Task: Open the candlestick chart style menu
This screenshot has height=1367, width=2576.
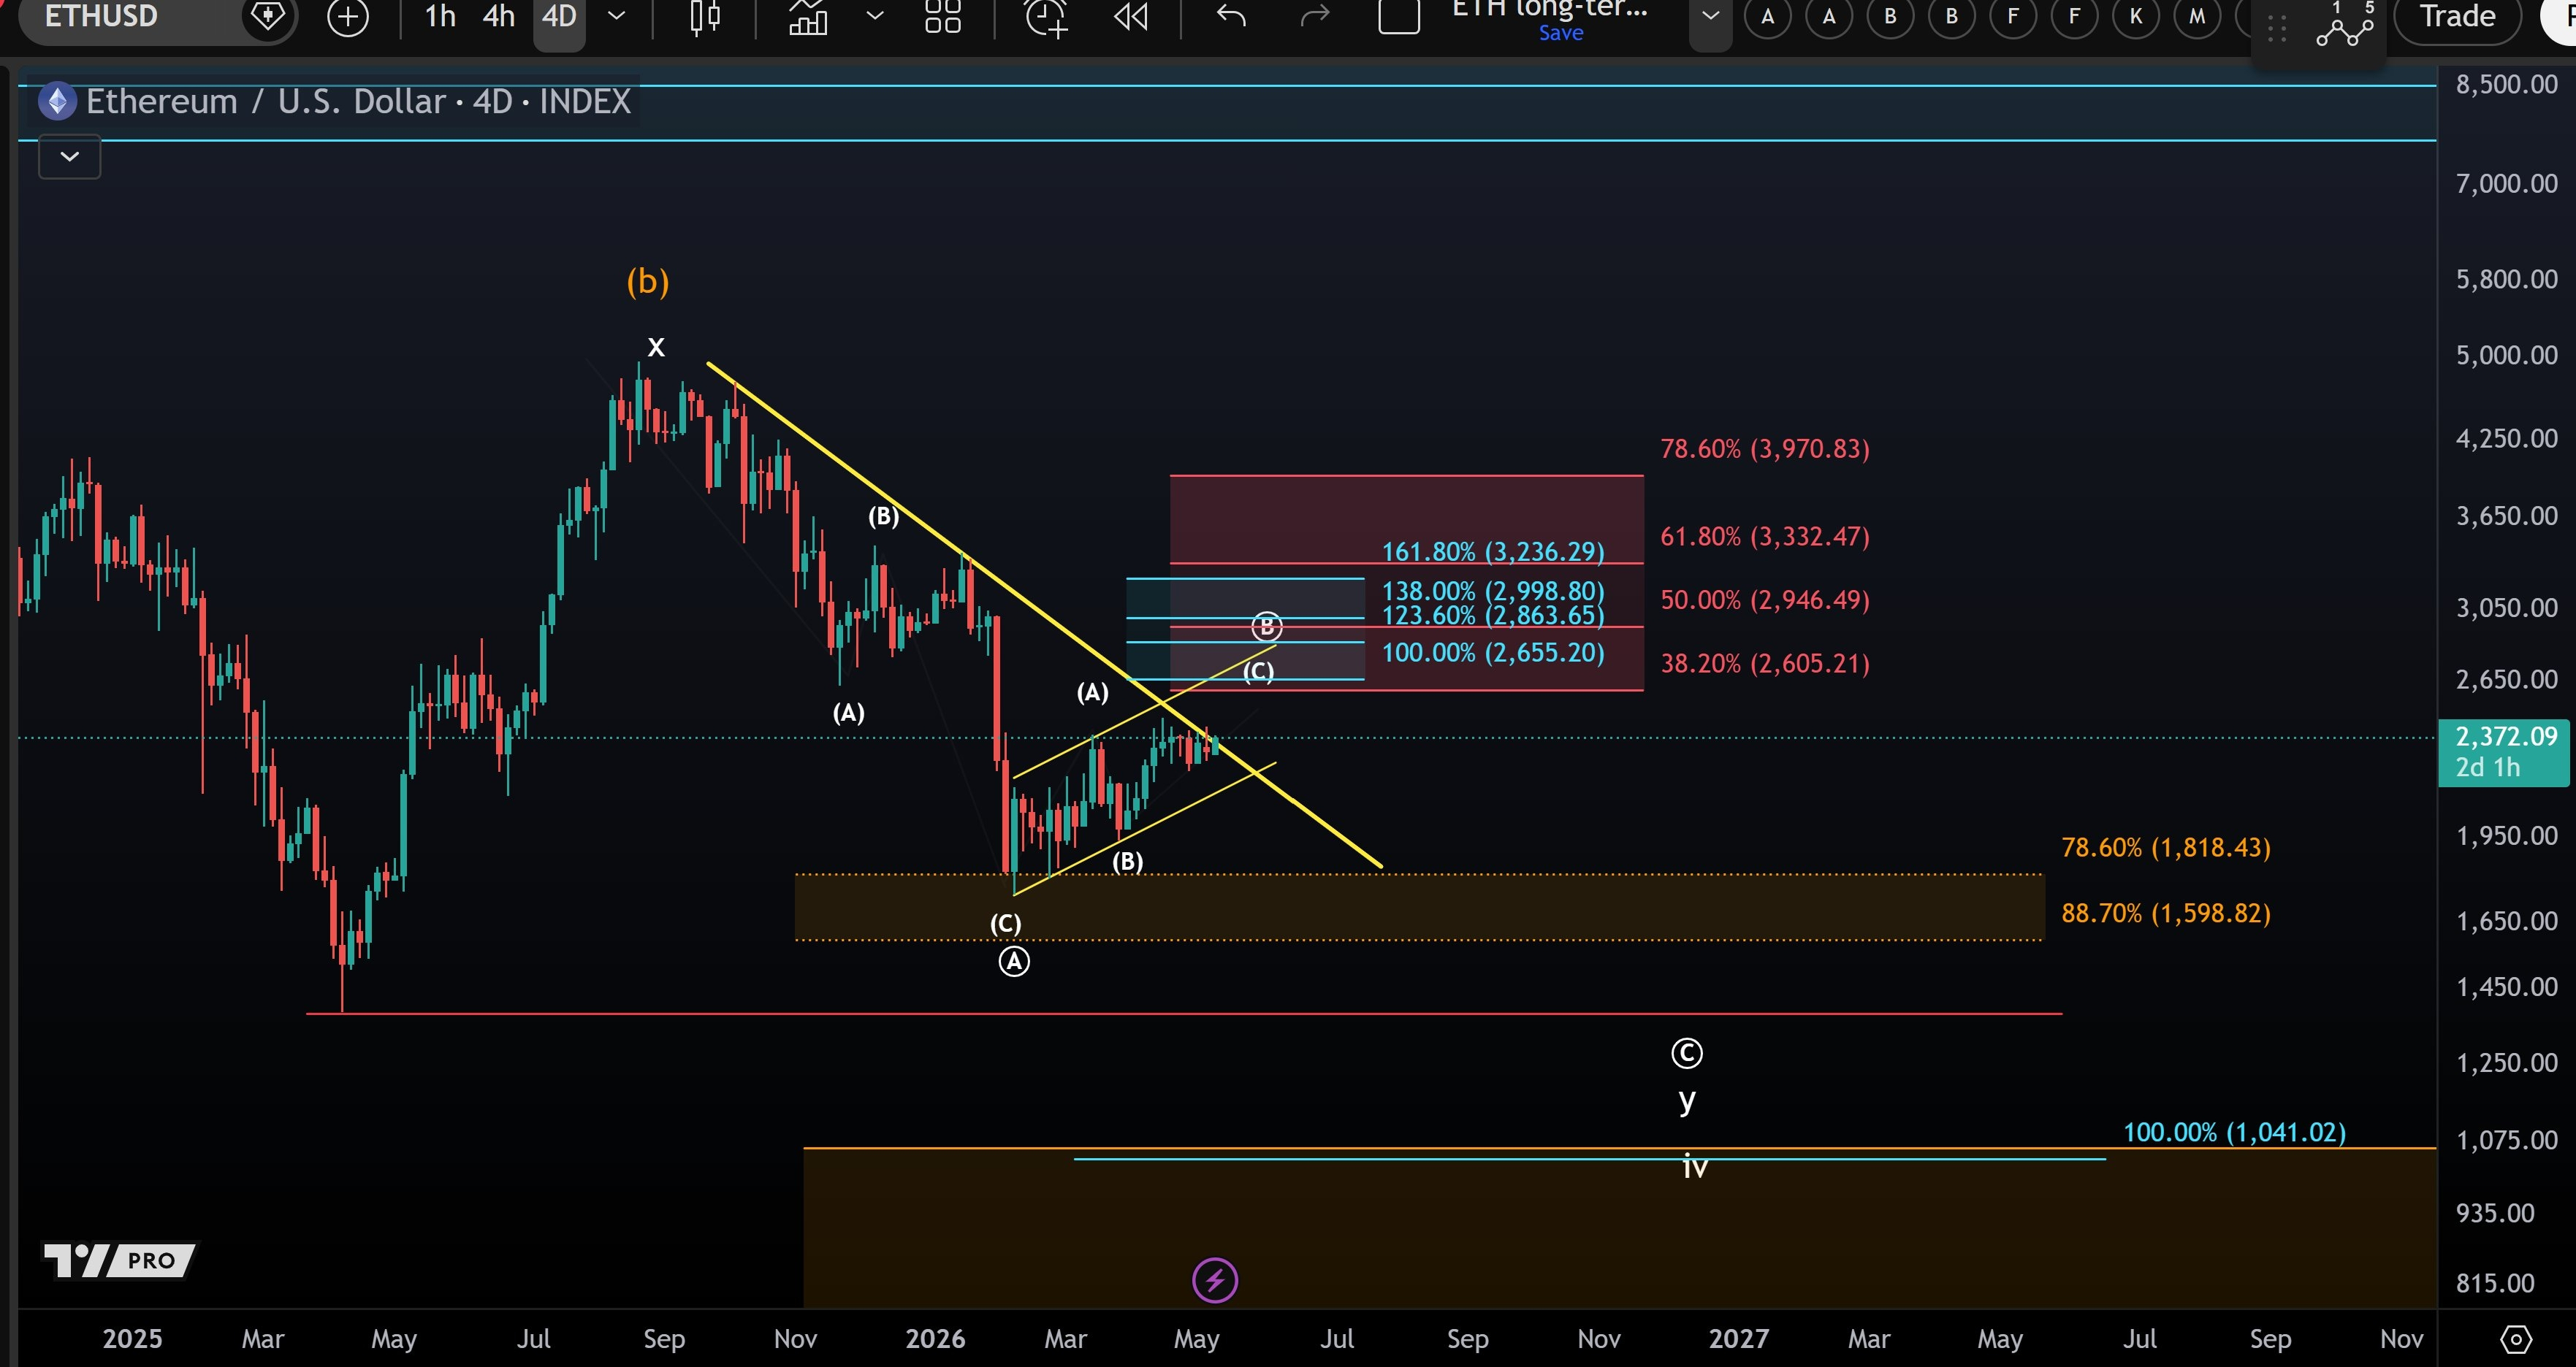Action: [x=705, y=17]
